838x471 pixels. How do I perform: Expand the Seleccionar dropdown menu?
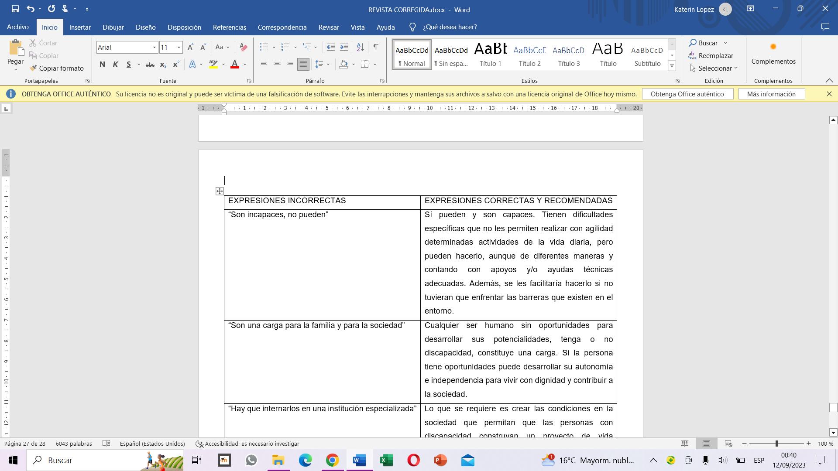[714, 68]
